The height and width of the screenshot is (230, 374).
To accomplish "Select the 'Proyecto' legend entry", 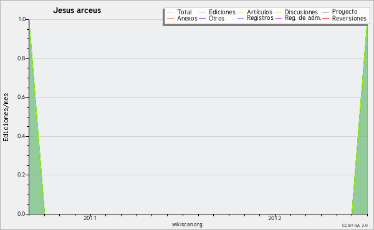I will [345, 12].
